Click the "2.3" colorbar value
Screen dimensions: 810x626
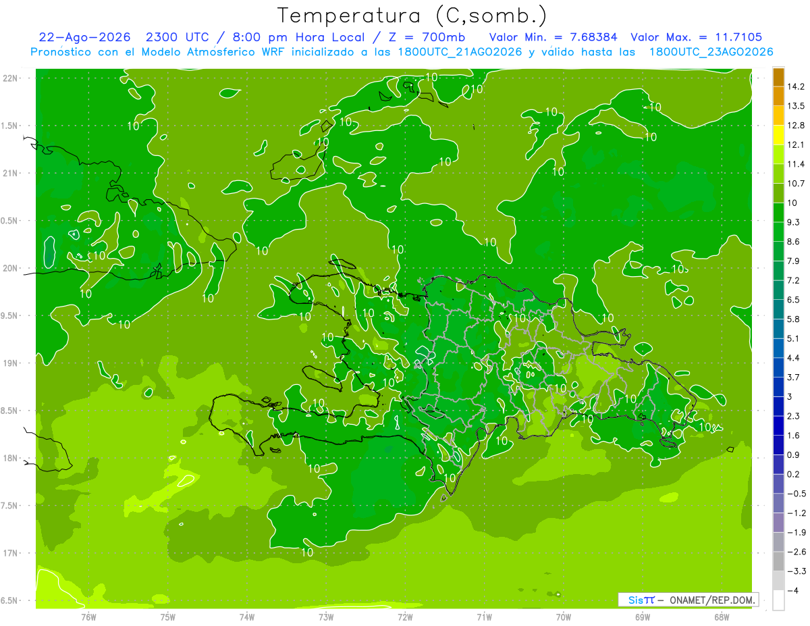pos(794,416)
